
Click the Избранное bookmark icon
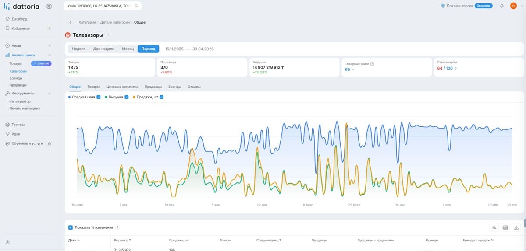7,28
